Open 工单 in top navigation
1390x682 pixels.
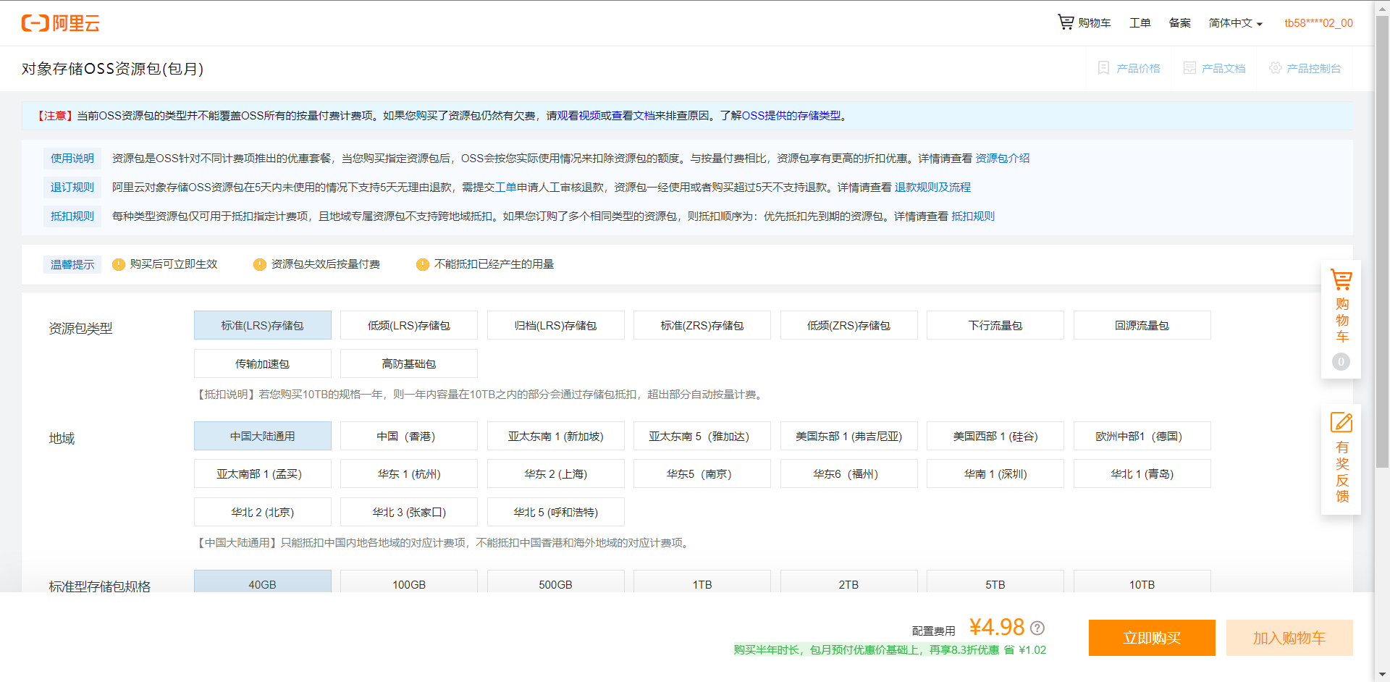[x=1140, y=23]
